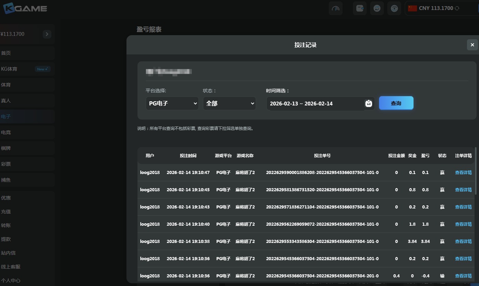Expand the 状态 全部 dropdown
479x286 pixels.
229,103
